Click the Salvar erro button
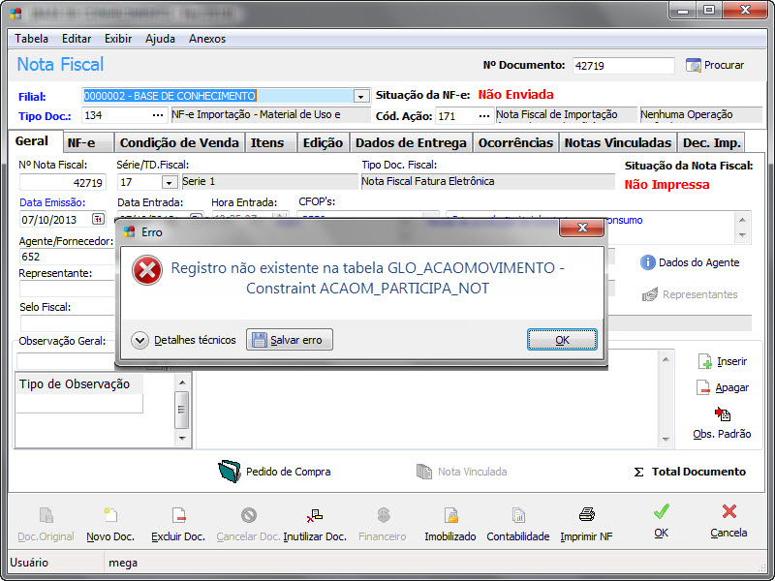Viewport: 775px width, 581px height. [x=290, y=340]
